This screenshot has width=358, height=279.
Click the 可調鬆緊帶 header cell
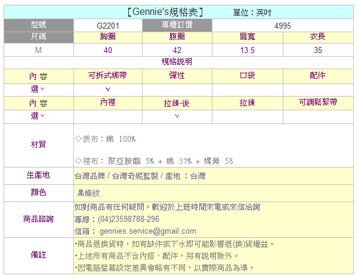[318, 103]
